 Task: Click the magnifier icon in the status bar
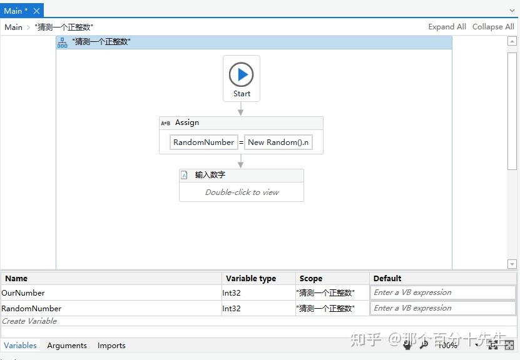[x=424, y=345]
